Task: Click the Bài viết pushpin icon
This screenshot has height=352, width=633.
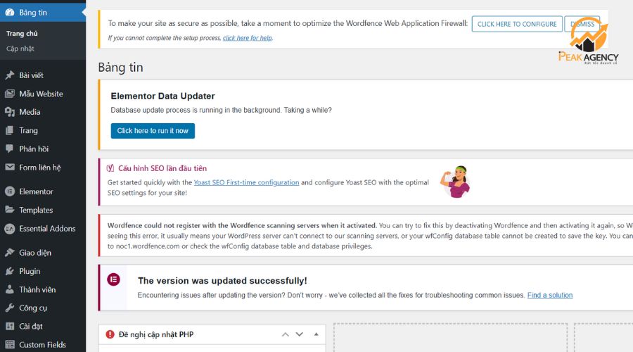Action: (10, 75)
